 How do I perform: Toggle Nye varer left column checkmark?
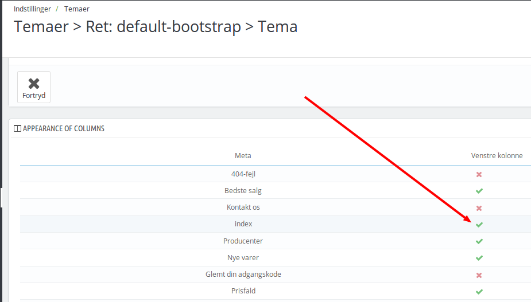479,258
